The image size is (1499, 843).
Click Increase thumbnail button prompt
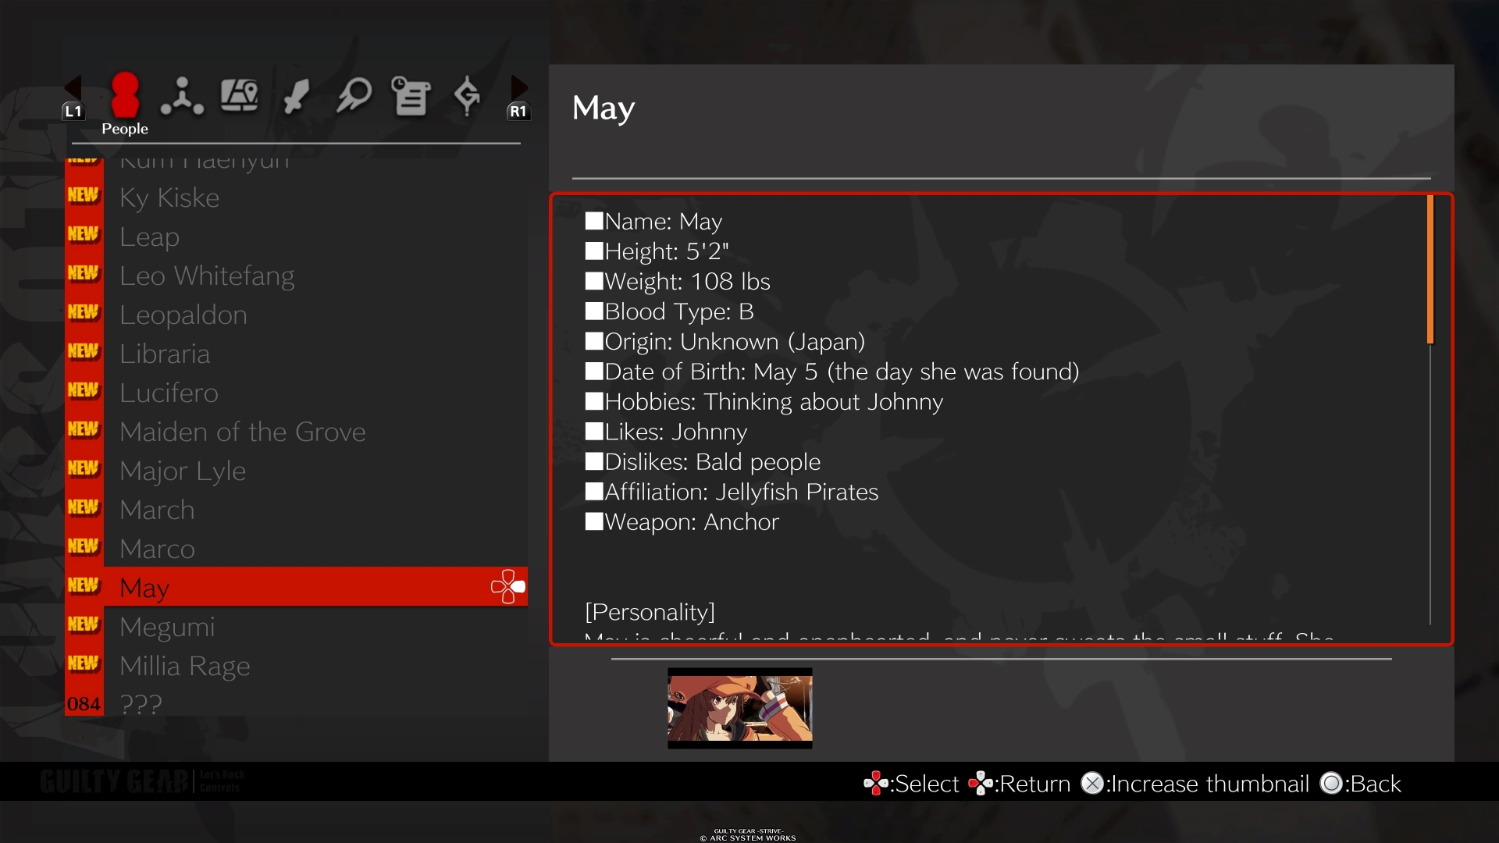[x=1196, y=784]
